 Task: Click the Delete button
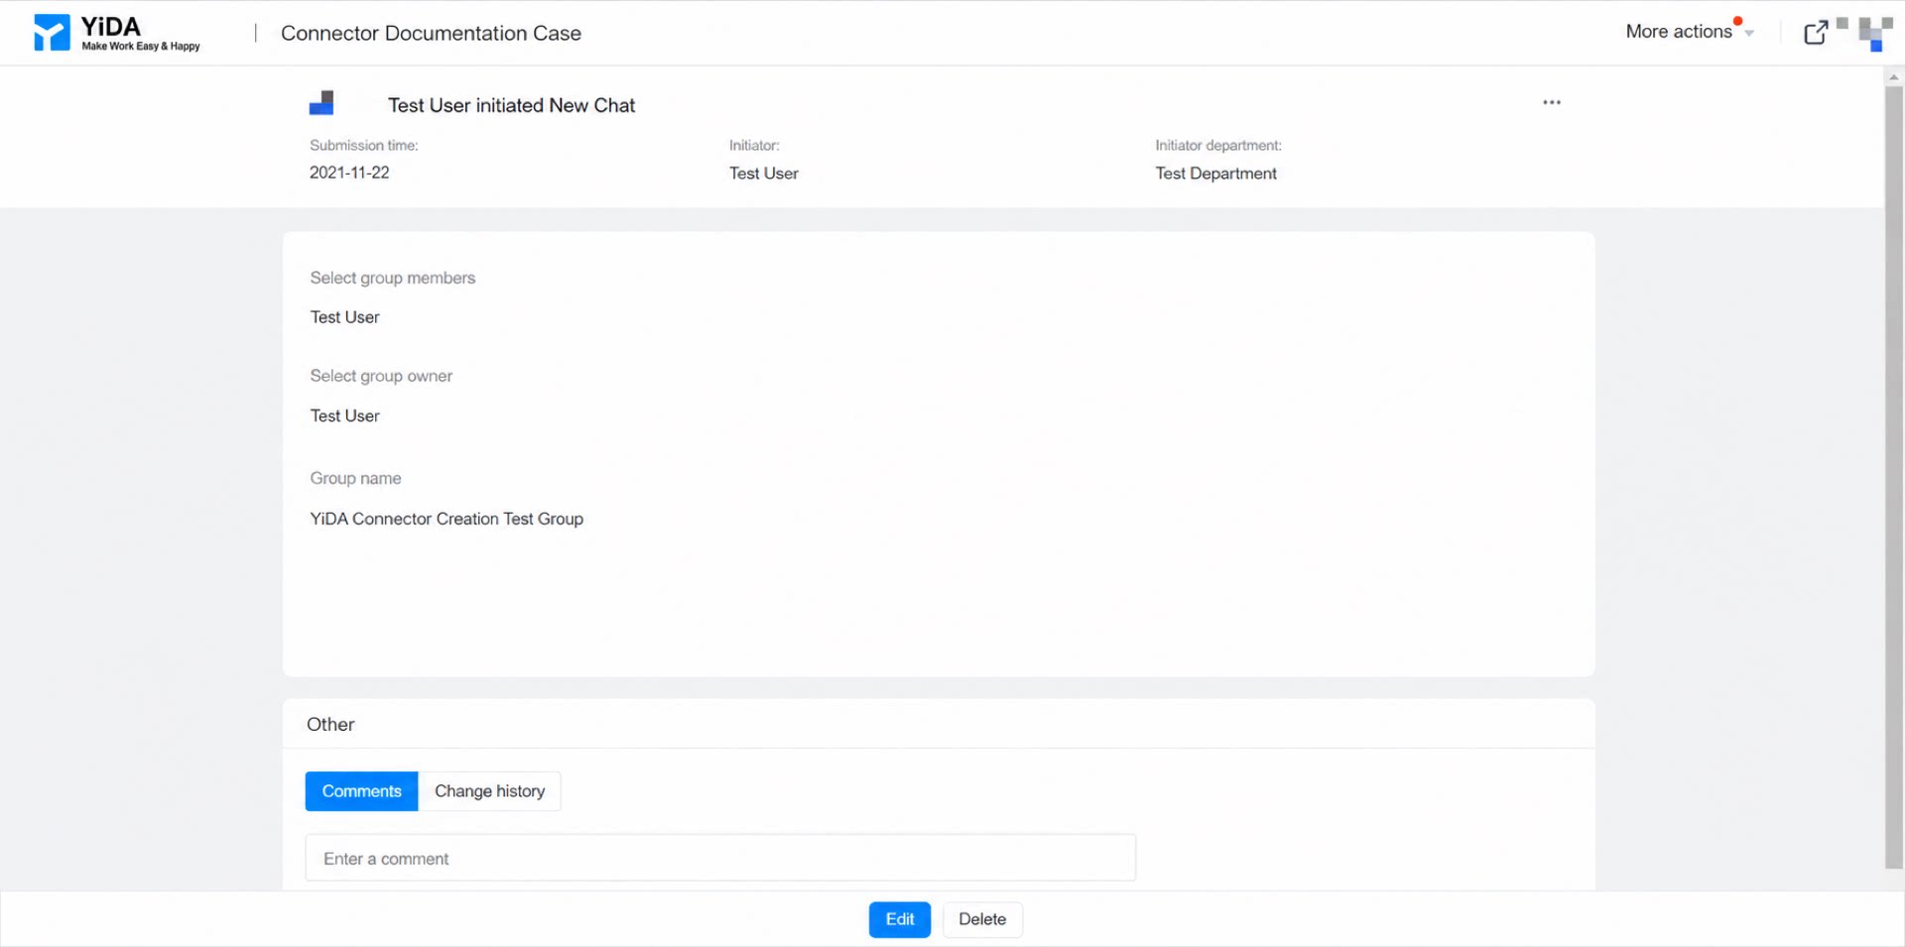click(x=982, y=919)
